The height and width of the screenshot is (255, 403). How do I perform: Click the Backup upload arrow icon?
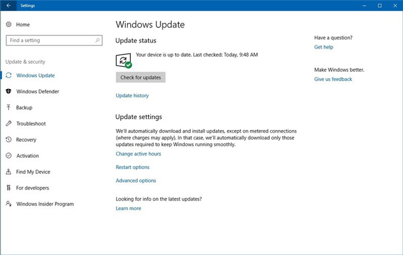9,107
